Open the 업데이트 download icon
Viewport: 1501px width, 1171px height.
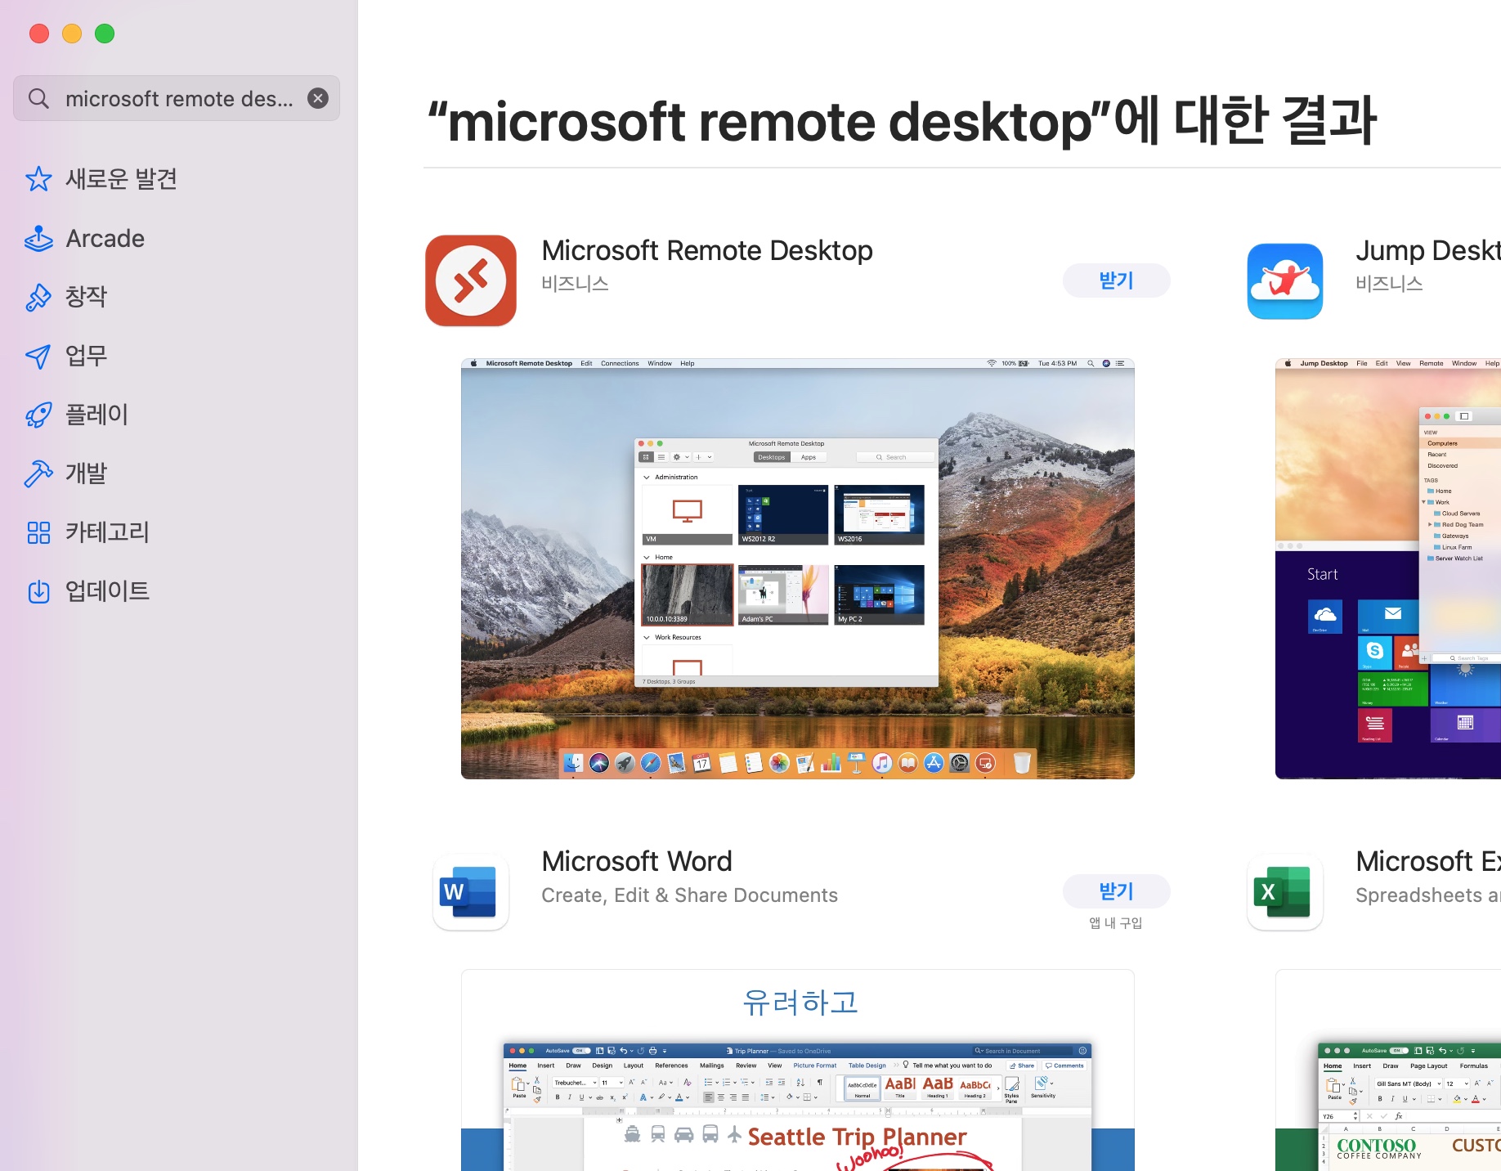coord(38,591)
